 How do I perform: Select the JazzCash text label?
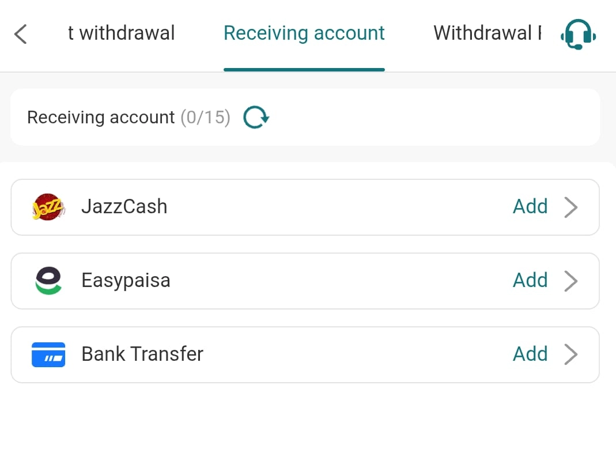tap(124, 206)
